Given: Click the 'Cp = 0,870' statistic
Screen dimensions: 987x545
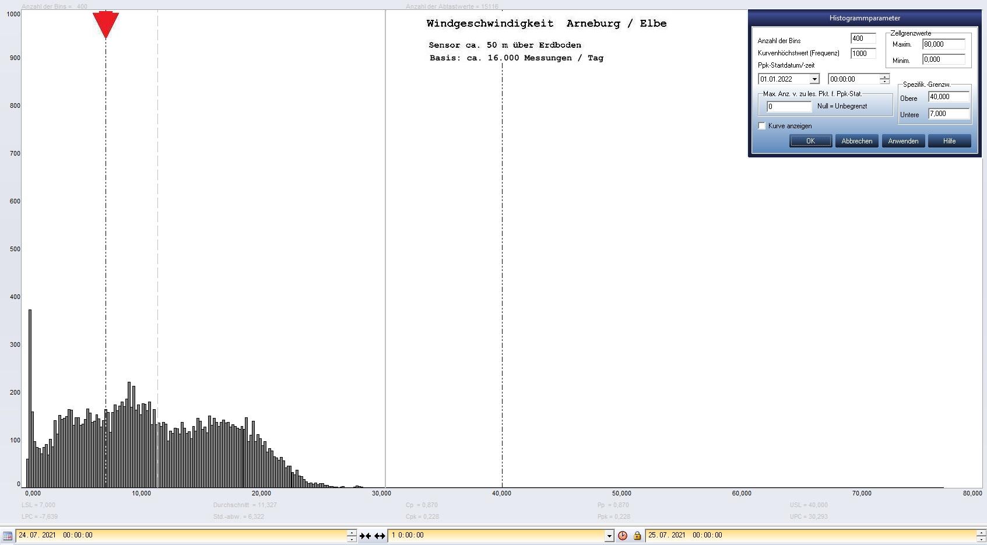Looking at the screenshot, I should 422,505.
